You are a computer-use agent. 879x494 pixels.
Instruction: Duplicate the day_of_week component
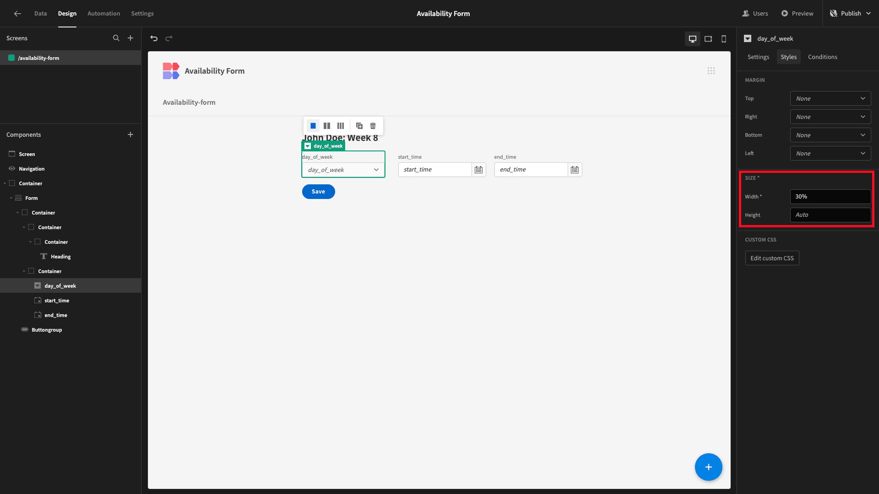click(x=359, y=126)
